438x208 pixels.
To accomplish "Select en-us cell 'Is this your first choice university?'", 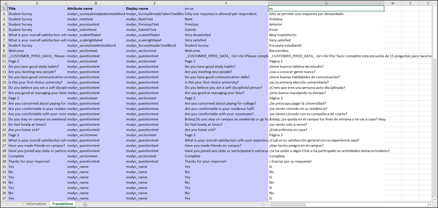I will click(226, 82).
